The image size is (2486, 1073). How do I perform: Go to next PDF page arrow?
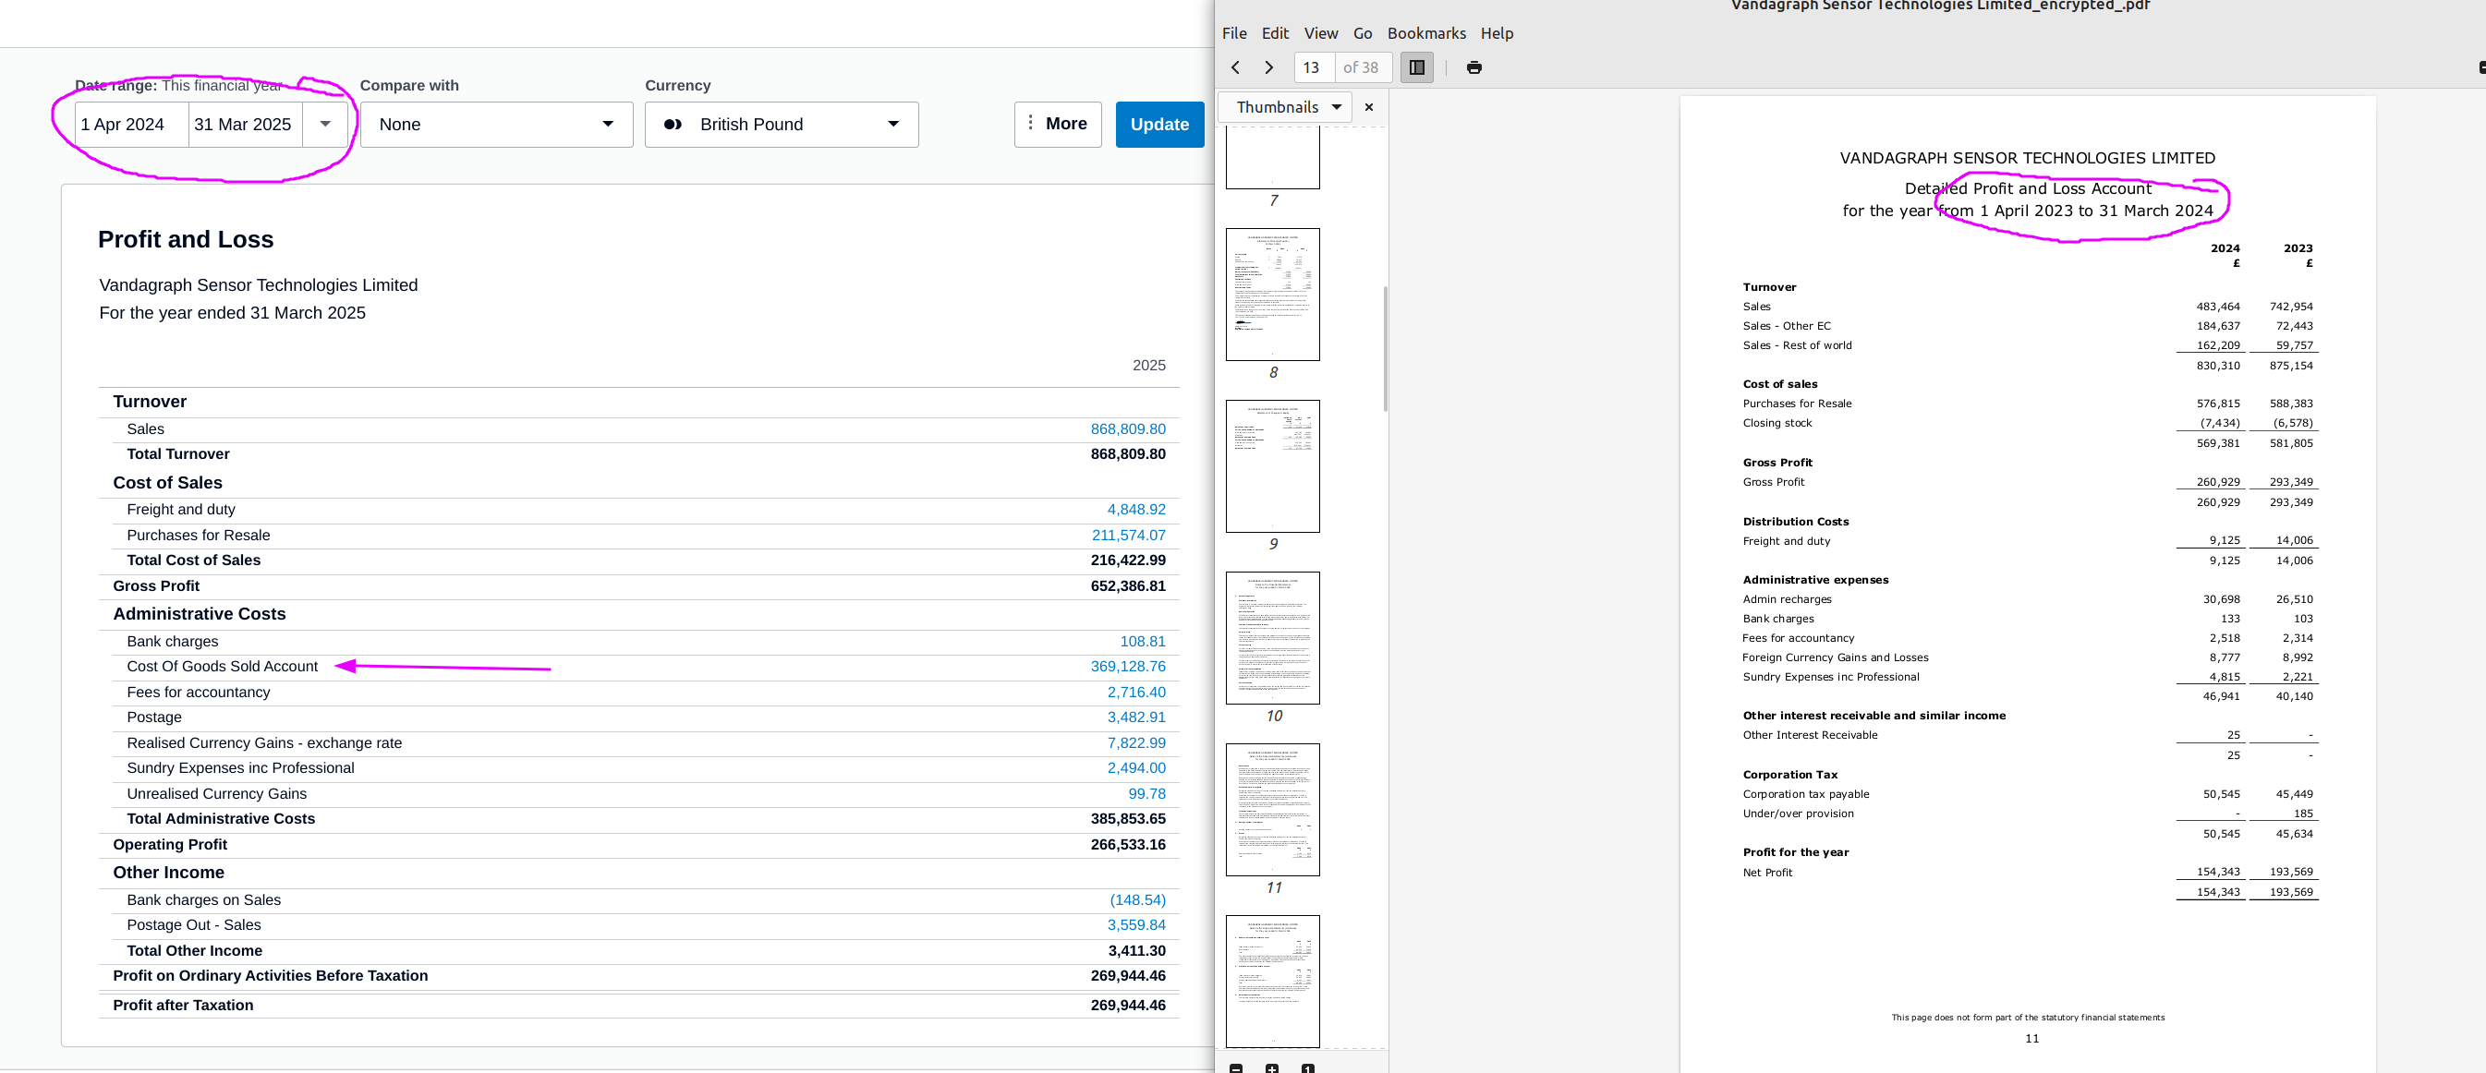[x=1269, y=67]
